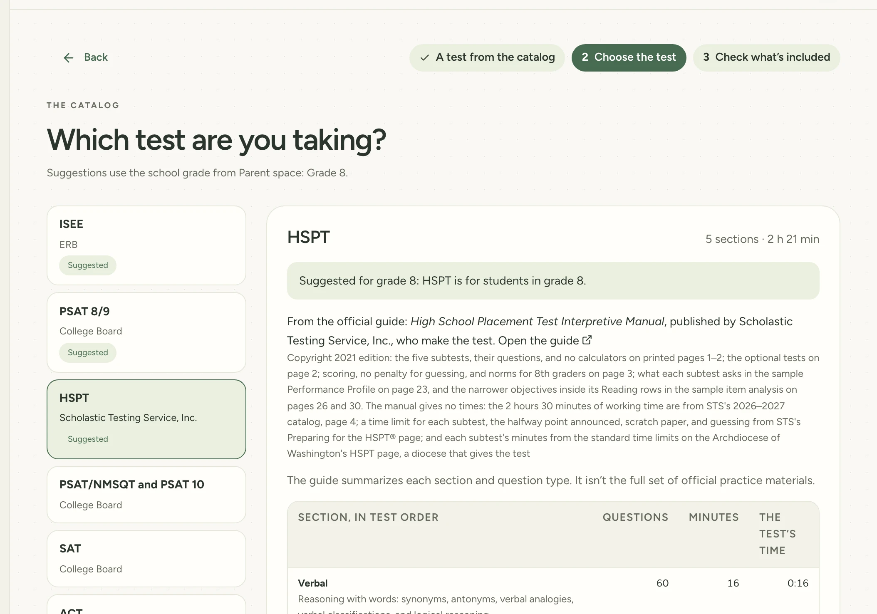Click '5 sections · 2 h 21 min' text
The width and height of the screenshot is (877, 614).
click(762, 239)
